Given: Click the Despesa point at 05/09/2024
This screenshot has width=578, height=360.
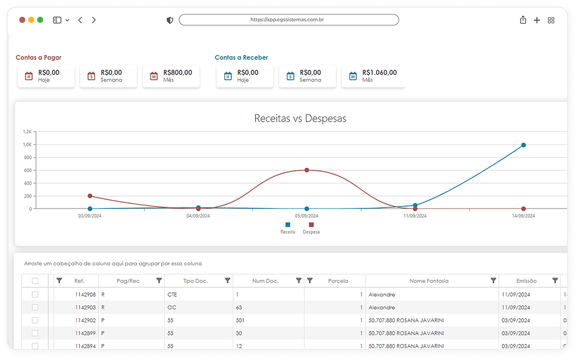Looking at the screenshot, I should [307, 170].
